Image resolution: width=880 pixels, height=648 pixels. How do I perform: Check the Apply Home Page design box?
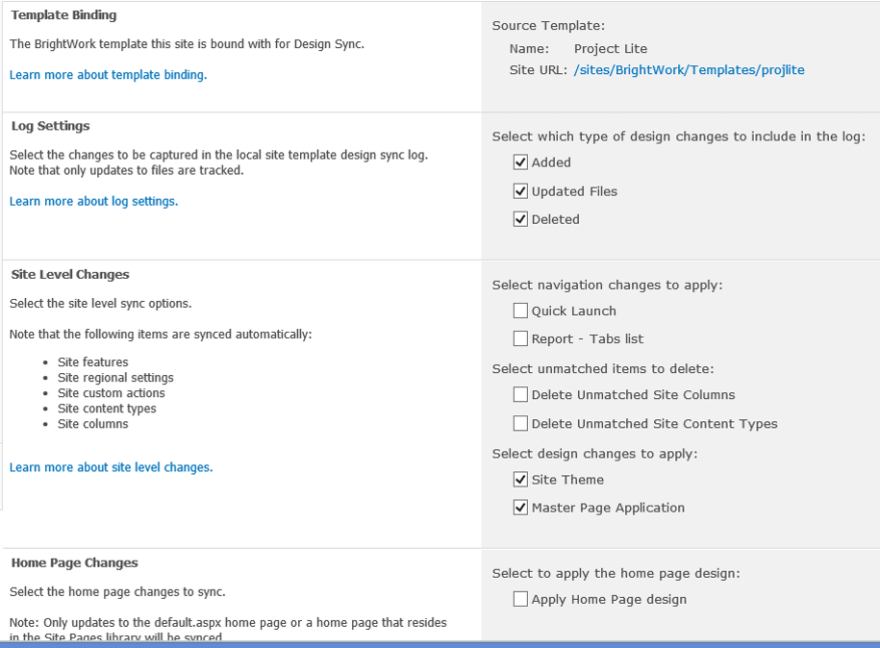coord(520,599)
